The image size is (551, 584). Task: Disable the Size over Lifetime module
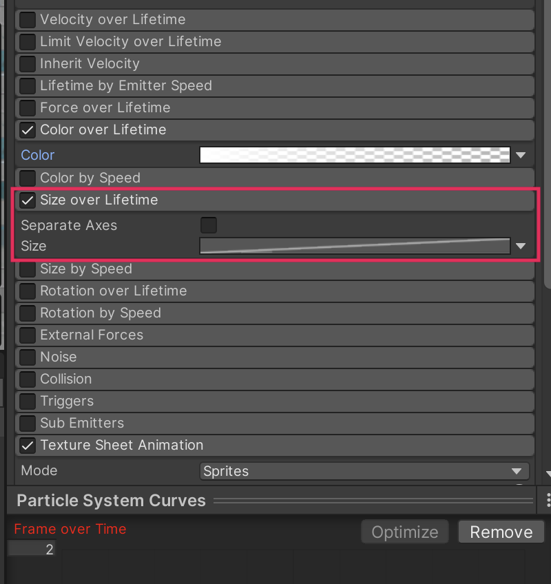coord(28,200)
